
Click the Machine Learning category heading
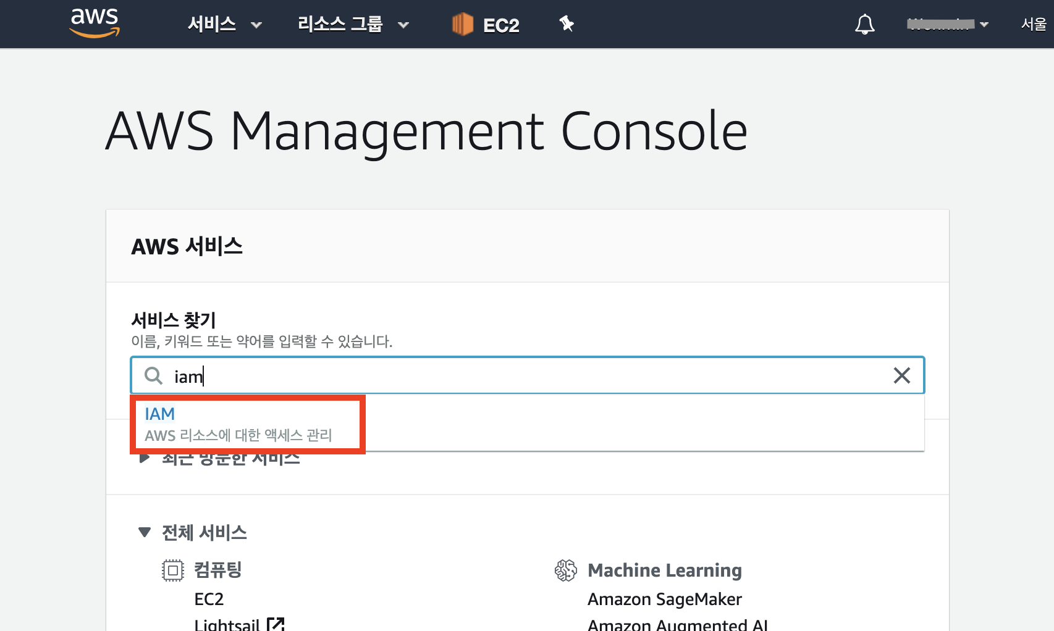click(665, 570)
